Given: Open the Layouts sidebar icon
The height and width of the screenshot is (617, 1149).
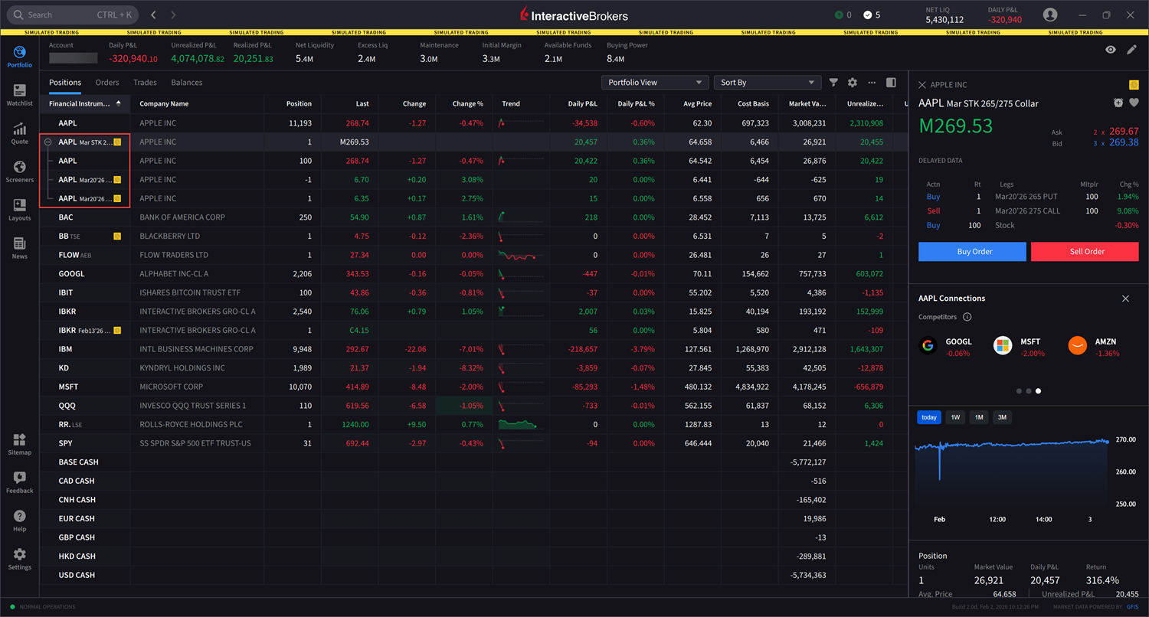Looking at the screenshot, I should 19,206.
